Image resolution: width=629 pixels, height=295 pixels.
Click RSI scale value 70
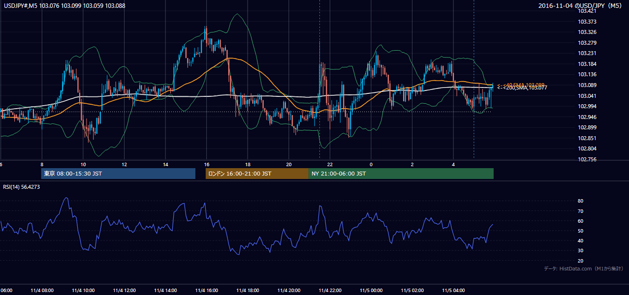coord(581,211)
